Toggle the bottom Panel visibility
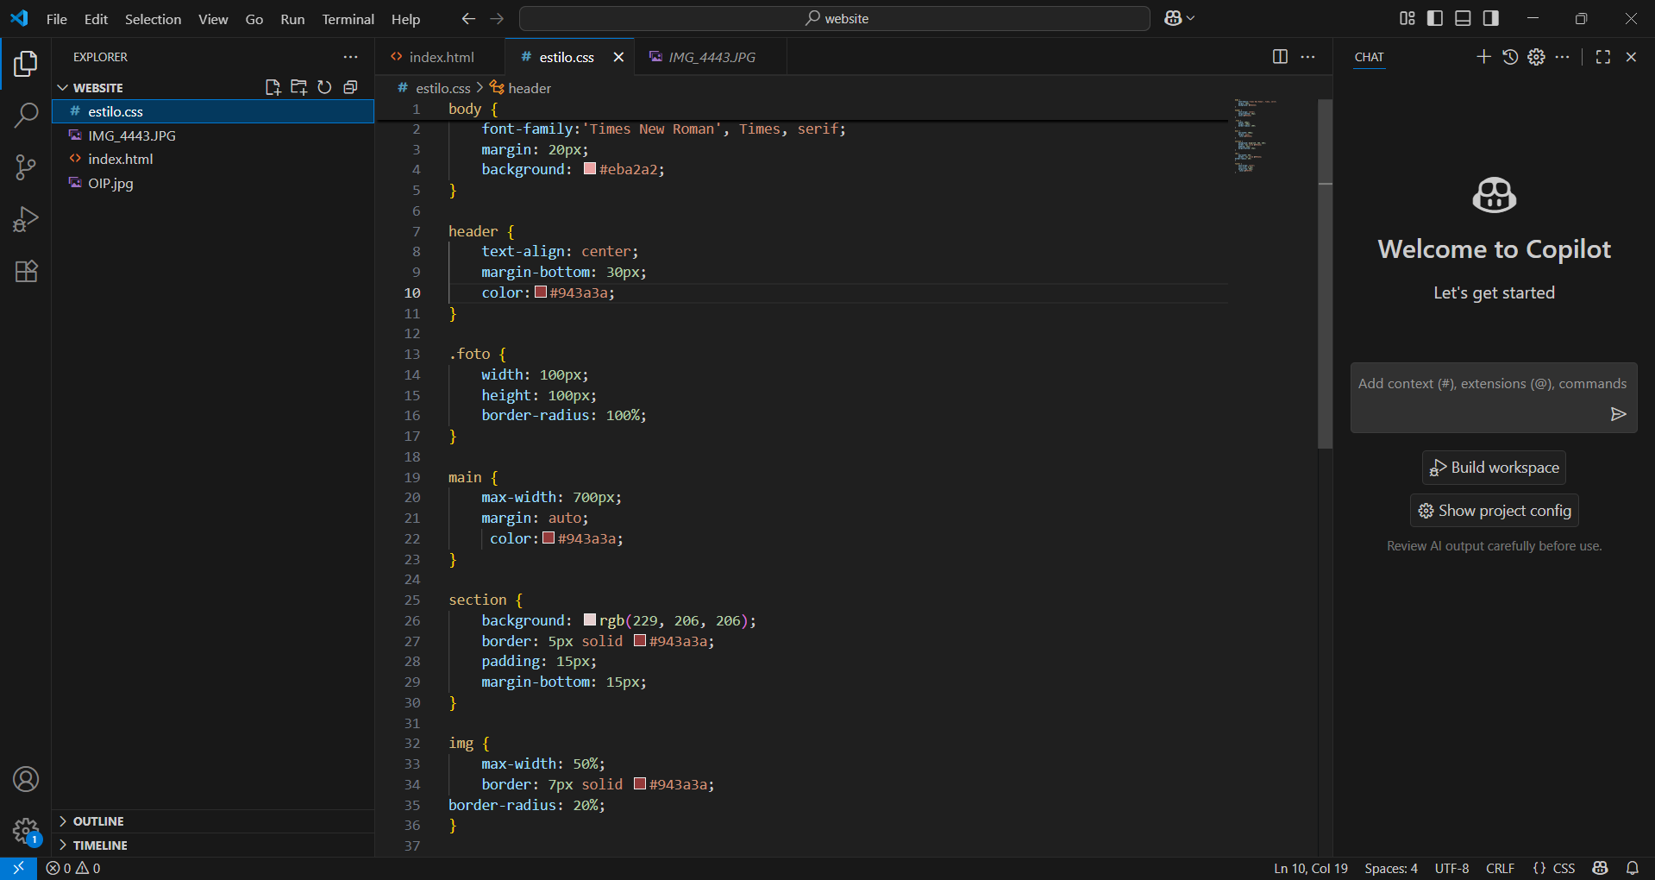1655x880 pixels. (x=1463, y=18)
